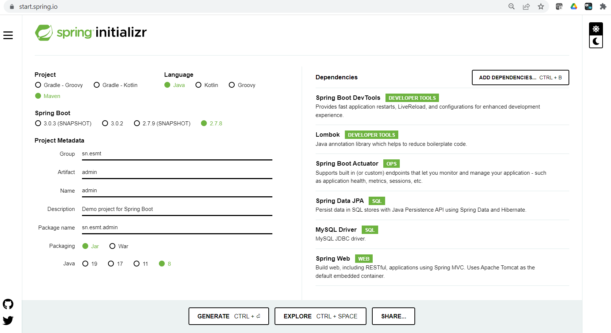Click the Spring Boot Actuator dependency
This screenshot has height=333, width=611.
pos(442,172)
